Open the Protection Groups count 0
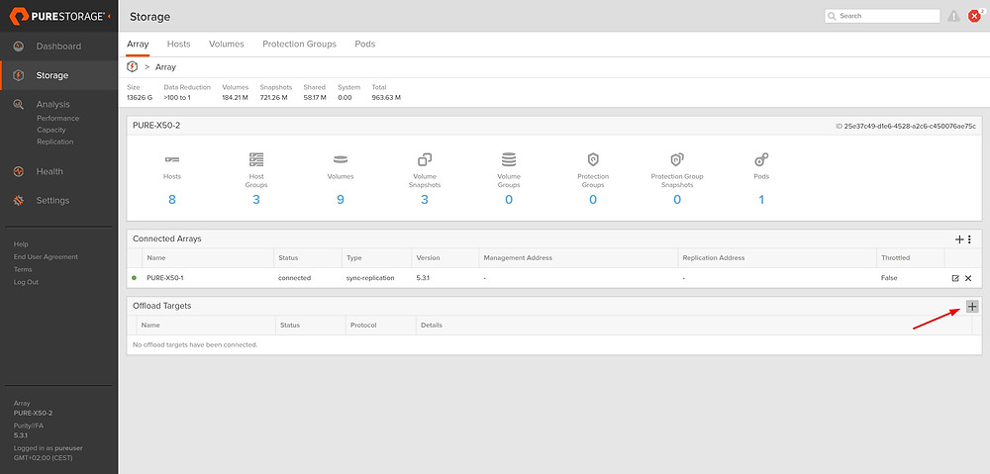The height and width of the screenshot is (474, 990). click(593, 200)
